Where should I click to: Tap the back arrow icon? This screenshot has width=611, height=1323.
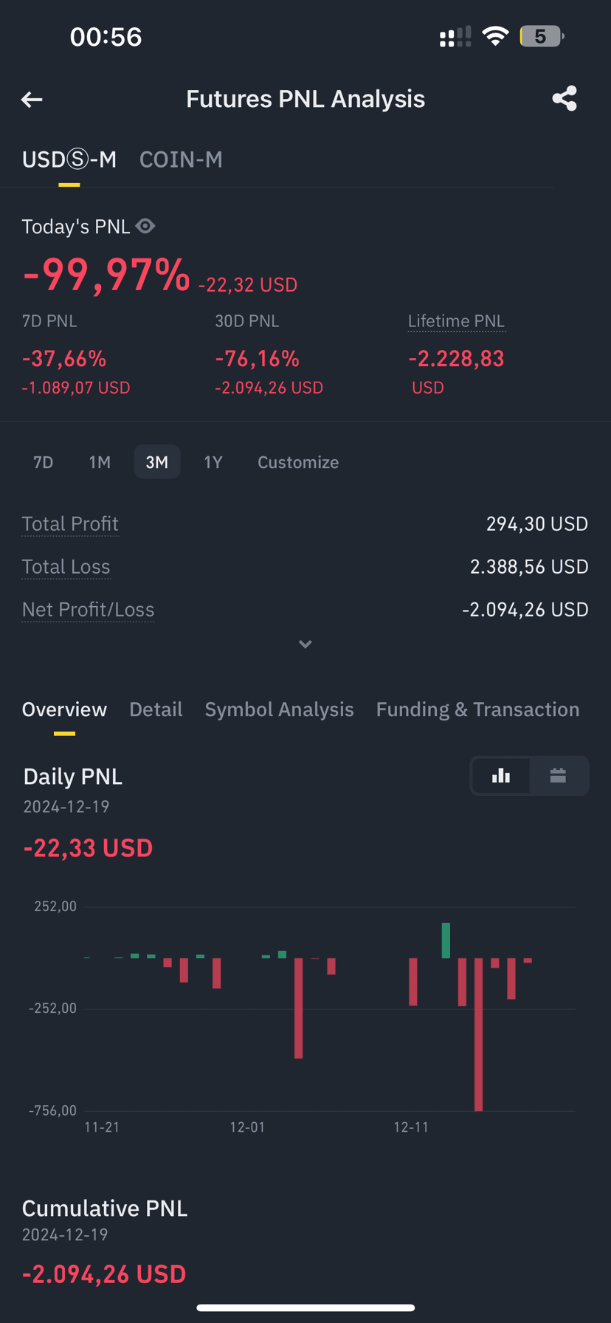tap(32, 99)
